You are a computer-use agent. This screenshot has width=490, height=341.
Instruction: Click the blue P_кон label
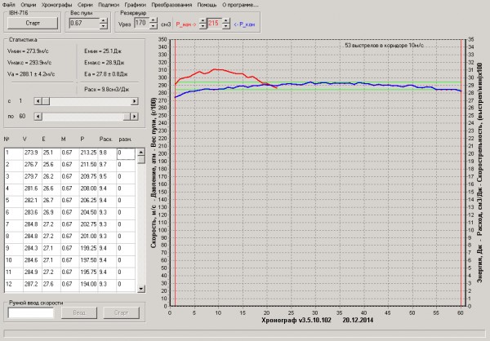pyautogui.click(x=244, y=24)
